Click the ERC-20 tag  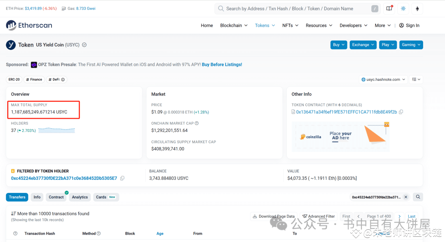(x=14, y=80)
